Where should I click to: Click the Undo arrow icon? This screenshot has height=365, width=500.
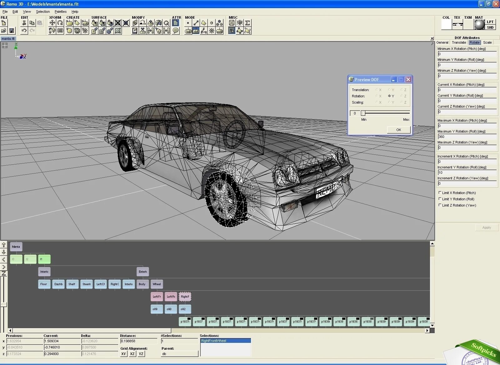point(24,31)
